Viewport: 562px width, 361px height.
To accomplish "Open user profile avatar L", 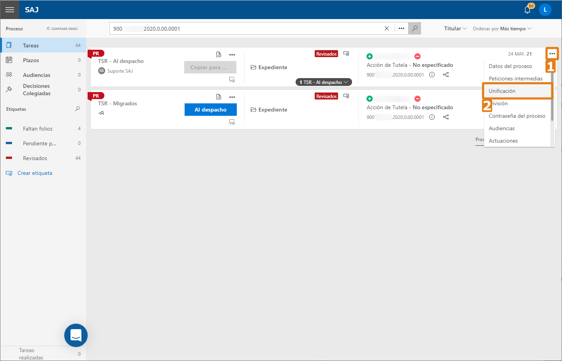I will tap(545, 10).
